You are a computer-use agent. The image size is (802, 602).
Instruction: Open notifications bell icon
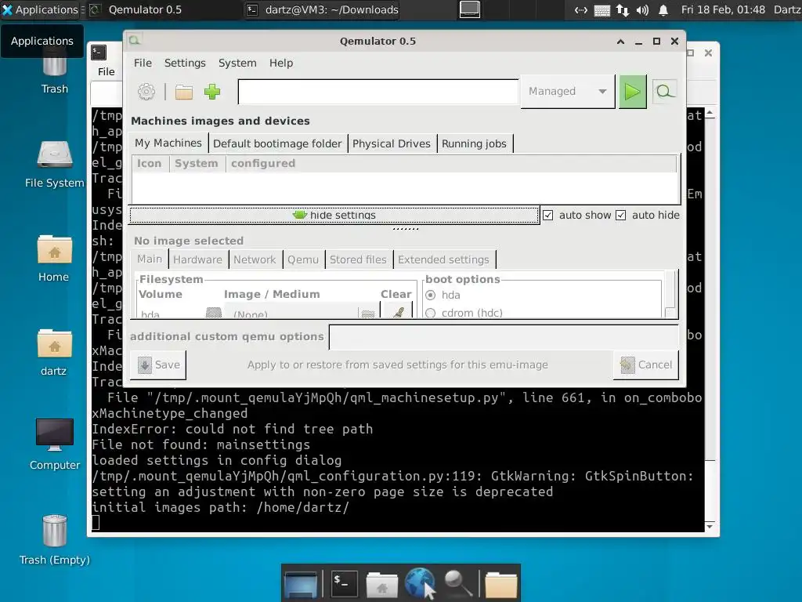pyautogui.click(x=663, y=10)
